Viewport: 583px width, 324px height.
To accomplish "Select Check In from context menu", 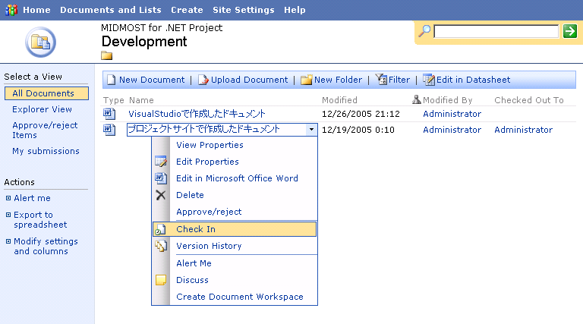I will click(235, 229).
